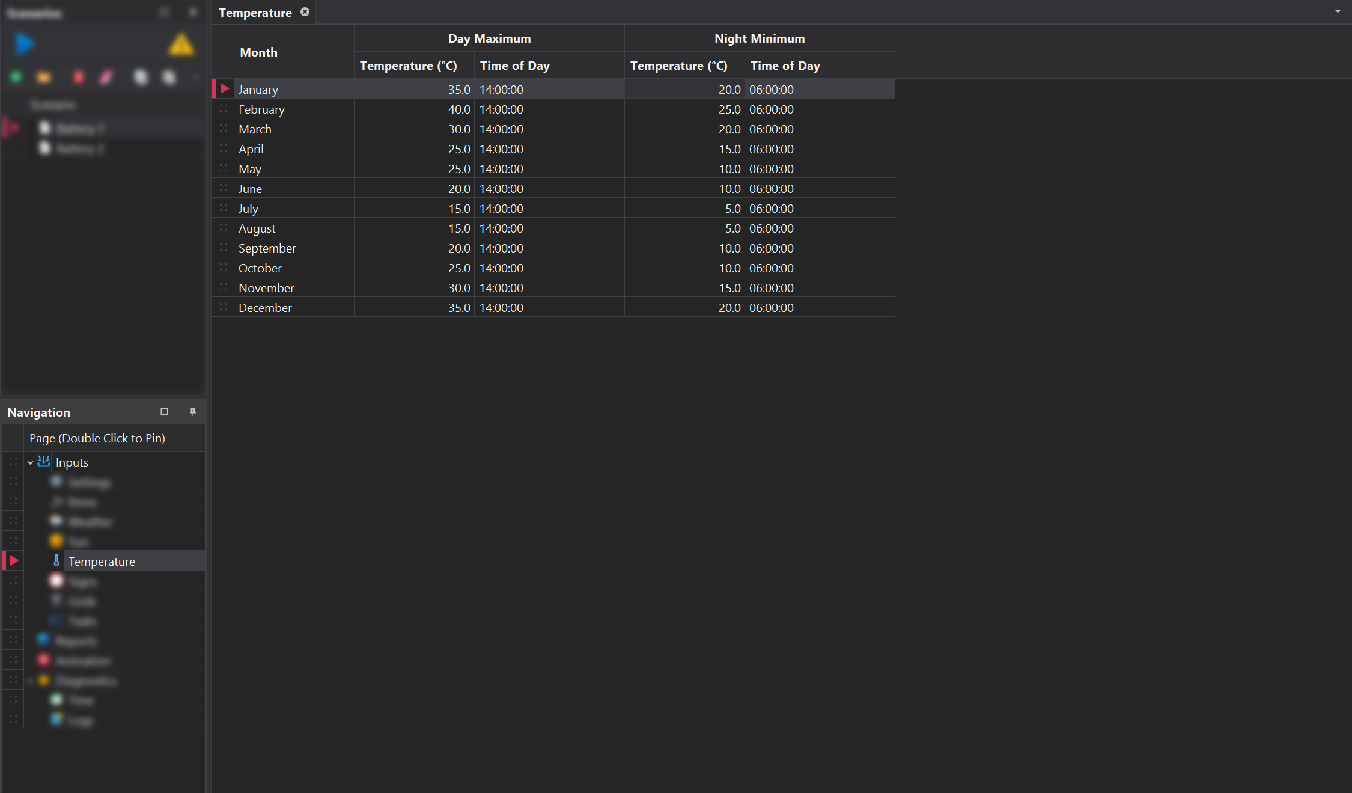This screenshot has height=793, width=1352.
Task: Click the yellow warning triangle in the Scenarios panel
Action: point(181,43)
